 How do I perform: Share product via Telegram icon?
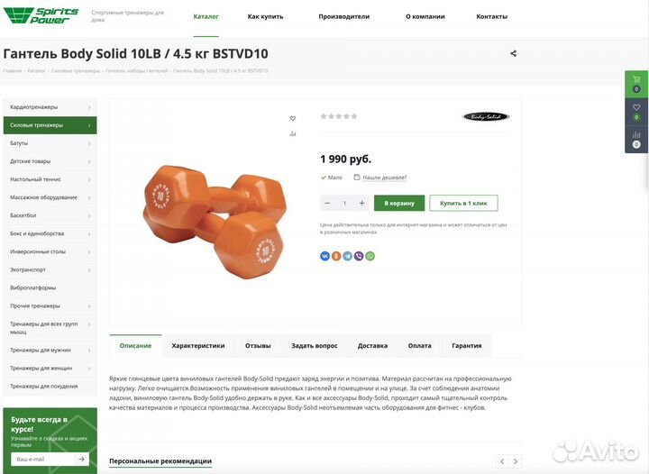[x=348, y=256]
